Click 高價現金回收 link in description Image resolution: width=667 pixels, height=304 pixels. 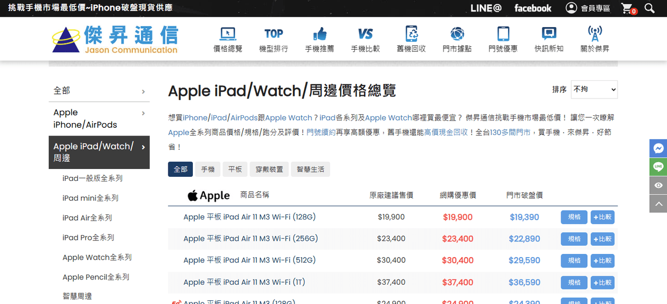pyautogui.click(x=446, y=132)
